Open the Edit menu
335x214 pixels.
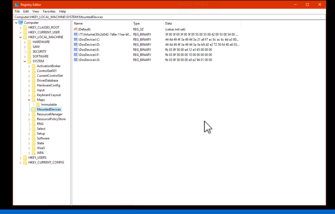tap(26, 12)
